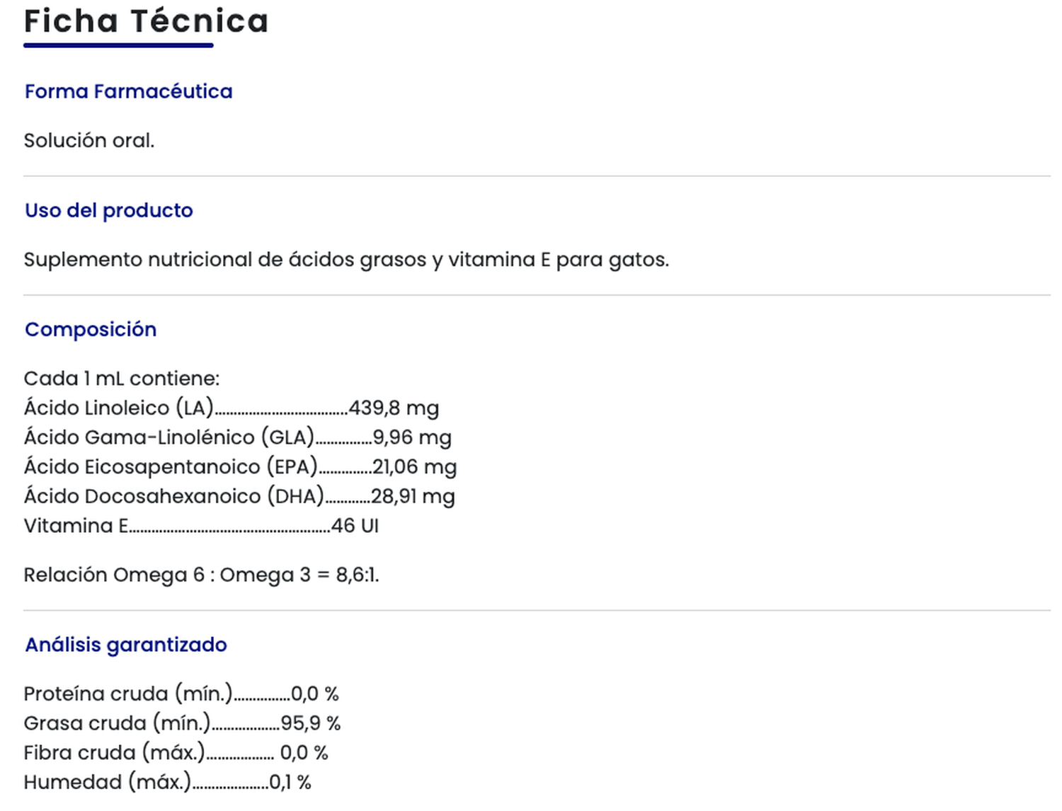Click the "439,8 mg" amount value
Viewport: 1062px width, 811px height.
click(394, 408)
